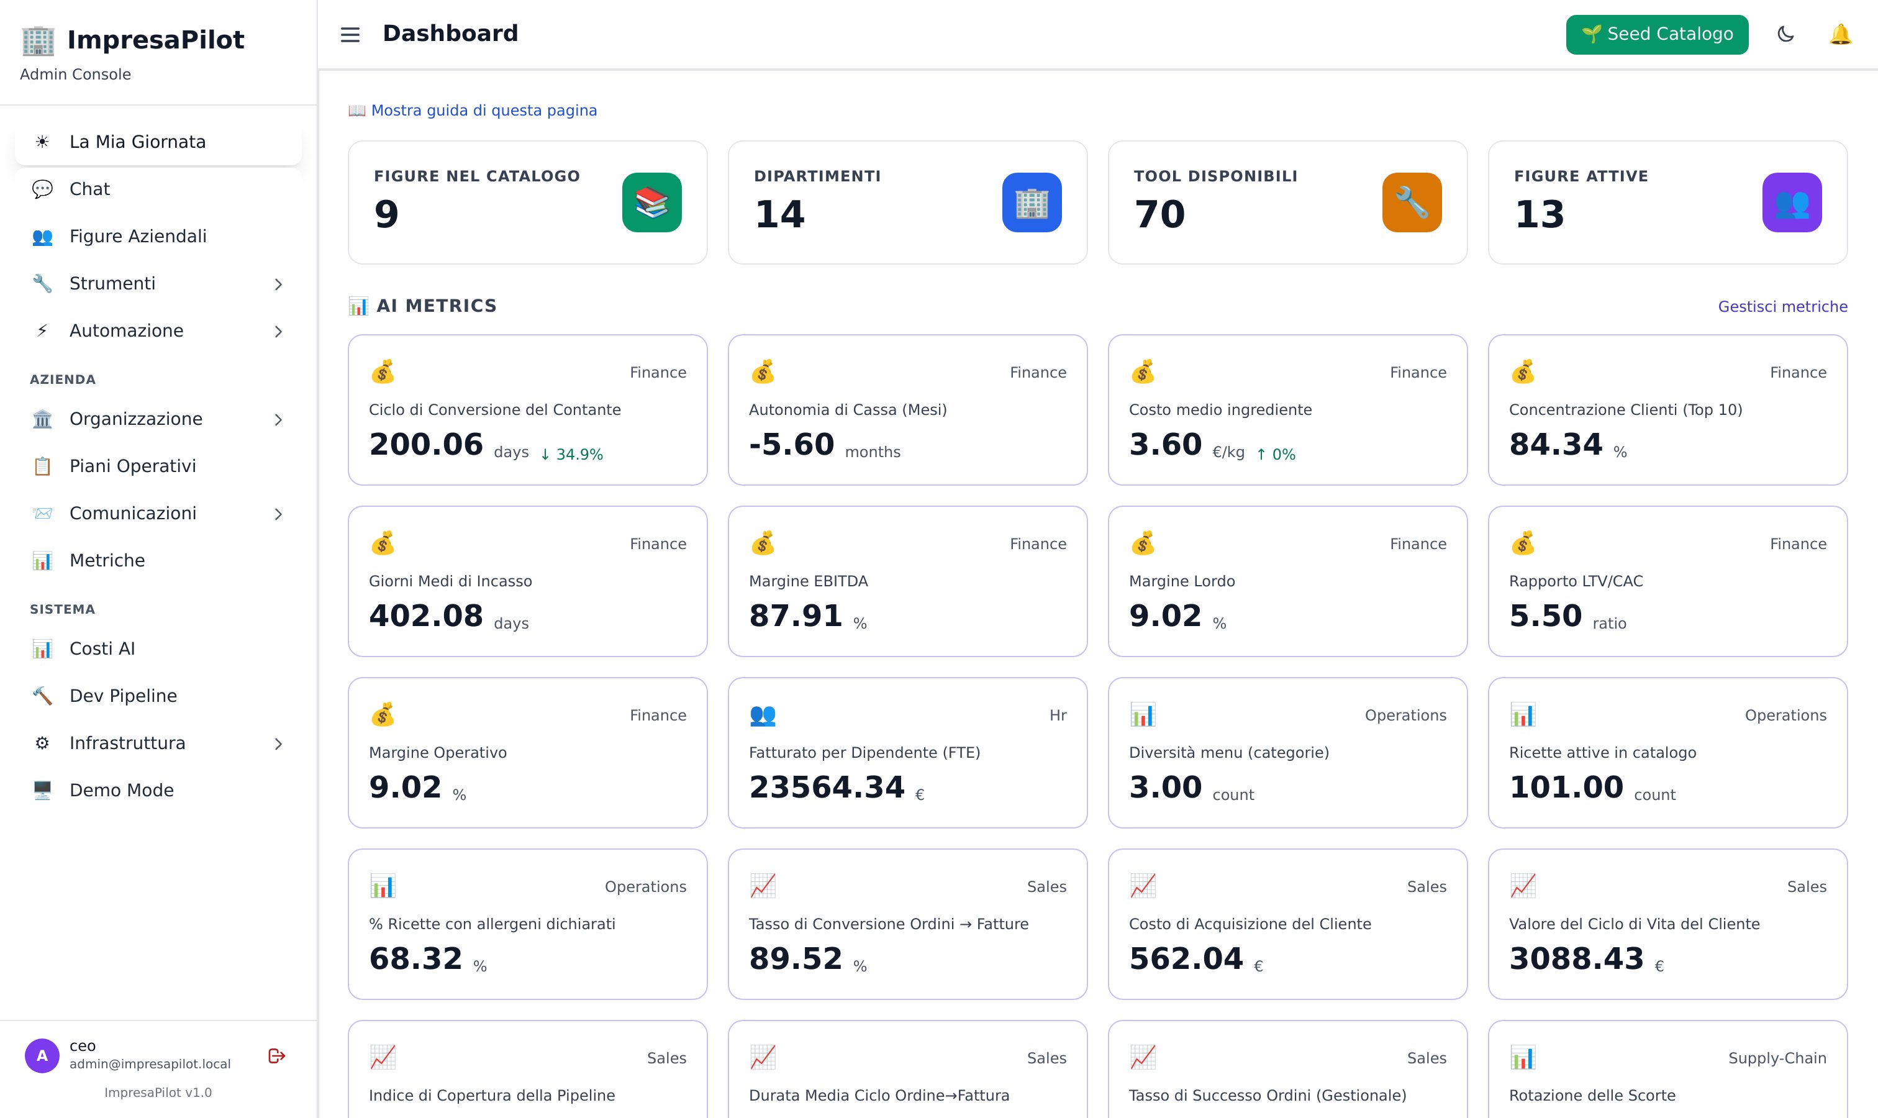
Task: Open Dev Pipeline page
Action: (x=158, y=696)
